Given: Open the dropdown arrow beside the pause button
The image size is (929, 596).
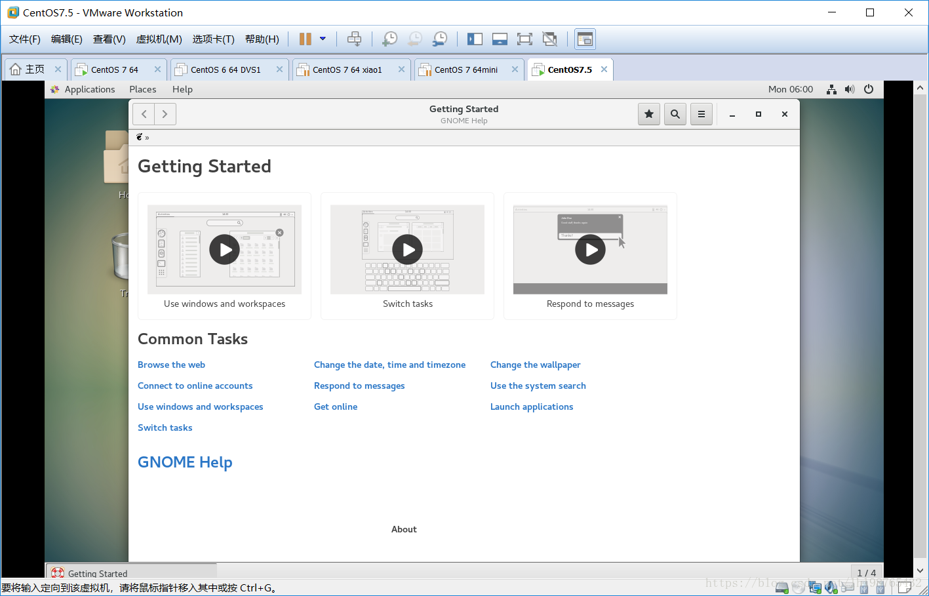Looking at the screenshot, I should point(323,39).
